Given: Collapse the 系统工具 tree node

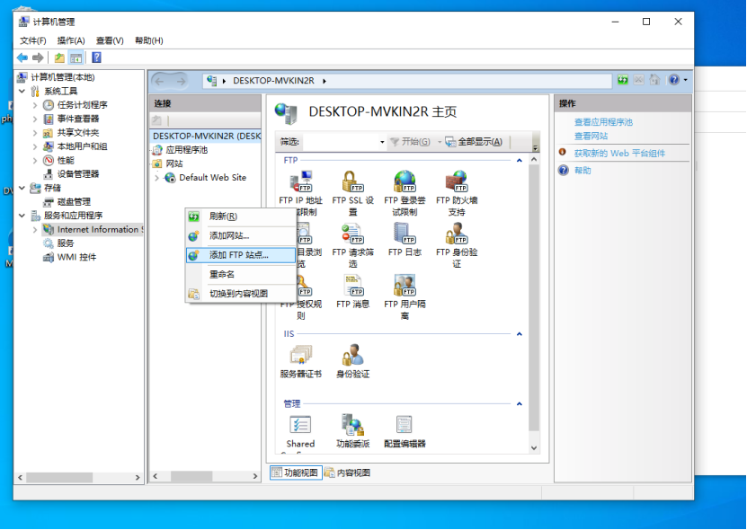Looking at the screenshot, I should (x=22, y=91).
